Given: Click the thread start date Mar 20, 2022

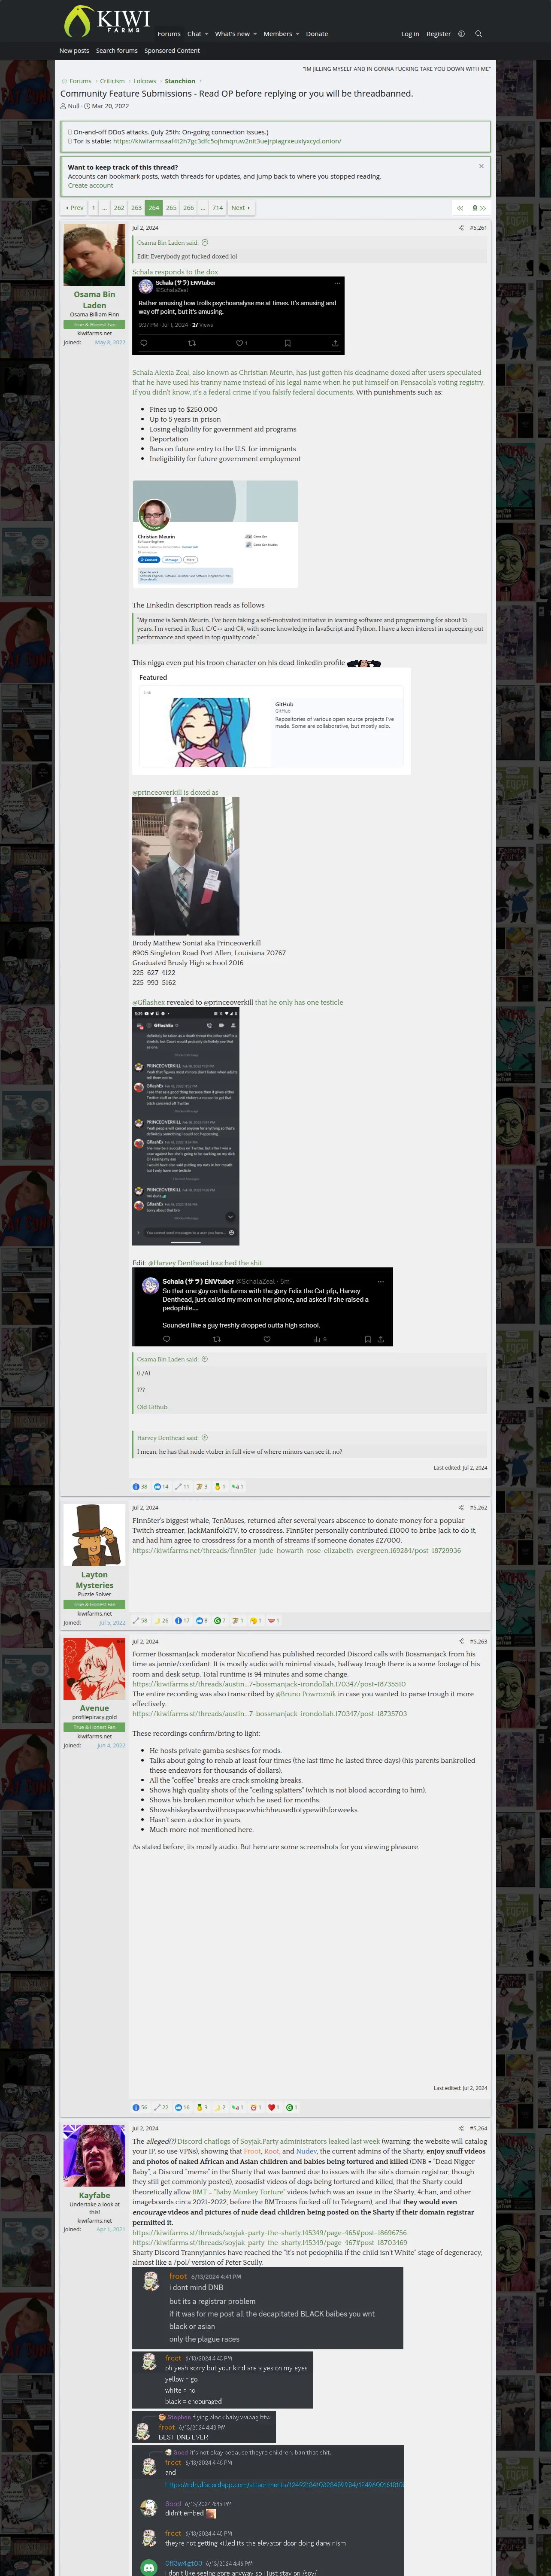Looking at the screenshot, I should click(x=110, y=106).
